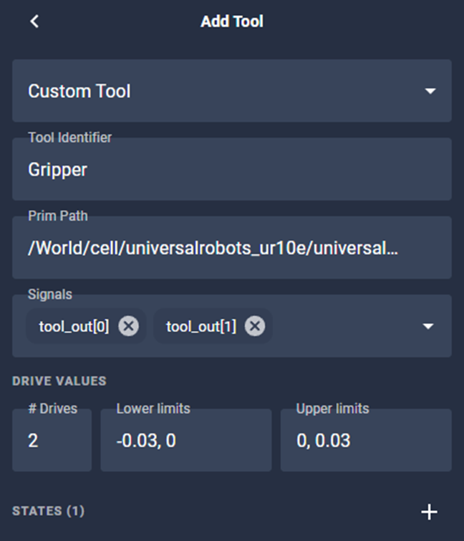Go back using the left chevron arrow

(x=34, y=21)
